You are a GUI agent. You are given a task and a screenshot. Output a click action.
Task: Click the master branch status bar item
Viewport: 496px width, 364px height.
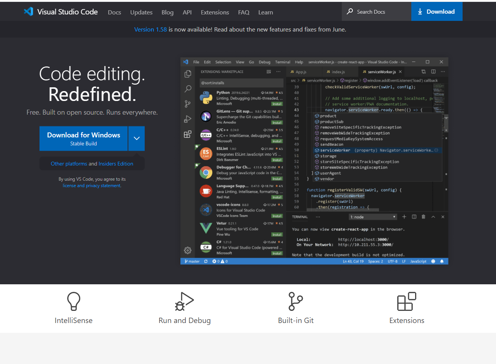(x=192, y=262)
